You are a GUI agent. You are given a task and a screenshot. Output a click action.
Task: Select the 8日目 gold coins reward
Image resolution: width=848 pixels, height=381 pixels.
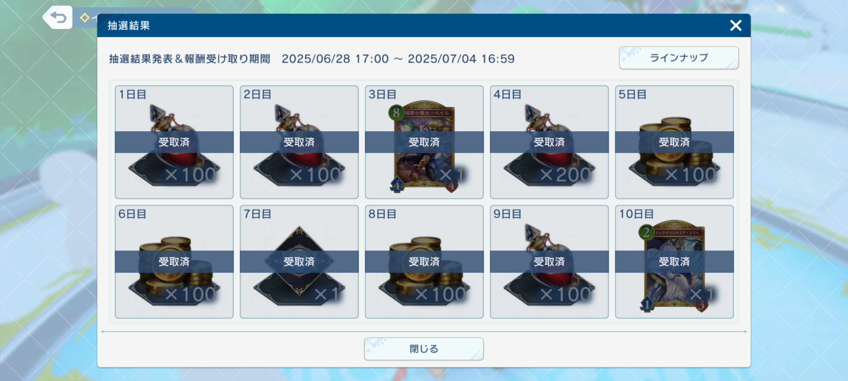point(424,262)
